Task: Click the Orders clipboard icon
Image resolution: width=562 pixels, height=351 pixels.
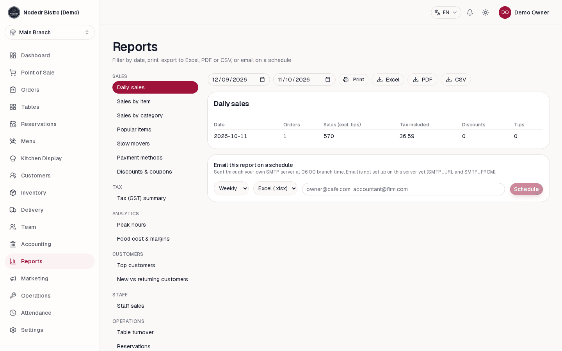Action: click(x=13, y=90)
